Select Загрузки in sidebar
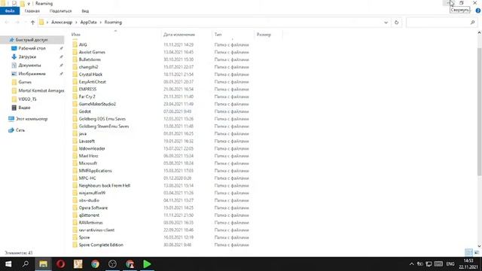 click(x=27, y=57)
